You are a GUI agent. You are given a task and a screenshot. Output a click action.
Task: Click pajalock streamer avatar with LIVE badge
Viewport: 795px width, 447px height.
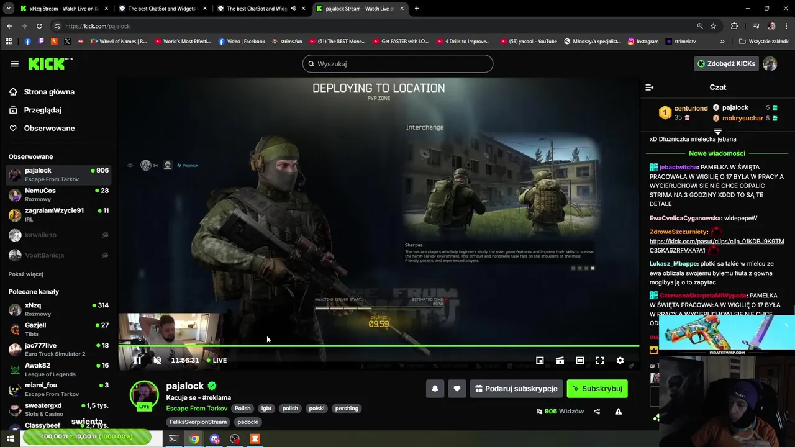(x=144, y=395)
